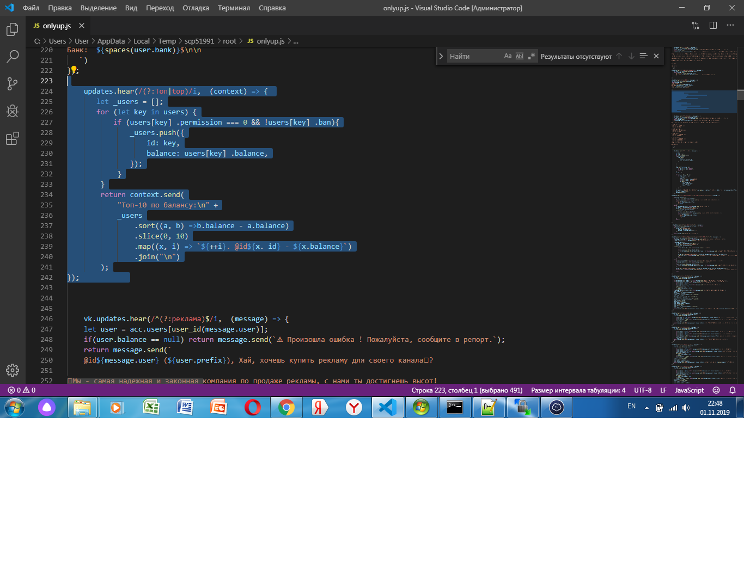The width and height of the screenshot is (744, 588).
Task: Open Opera browser from the taskbar
Action: click(x=253, y=407)
